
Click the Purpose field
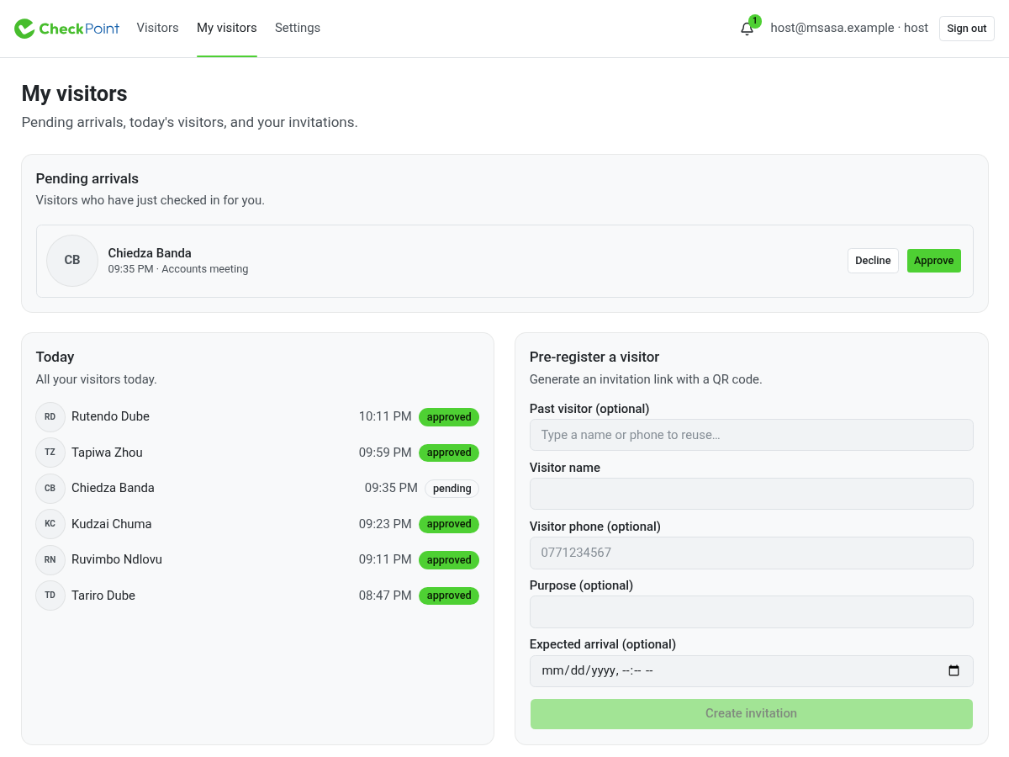[752, 611]
